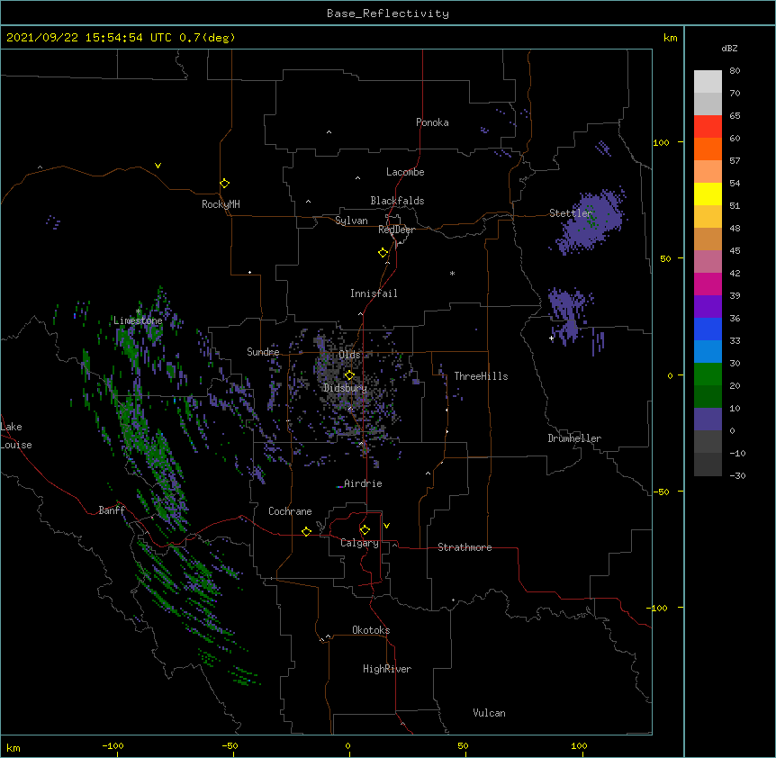Click the 50 tick label on bottom axis
The image size is (776, 758).
point(463,745)
